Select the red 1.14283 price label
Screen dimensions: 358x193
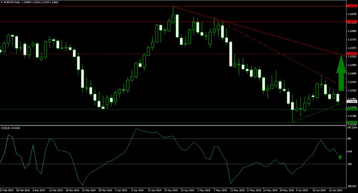click(x=351, y=21)
